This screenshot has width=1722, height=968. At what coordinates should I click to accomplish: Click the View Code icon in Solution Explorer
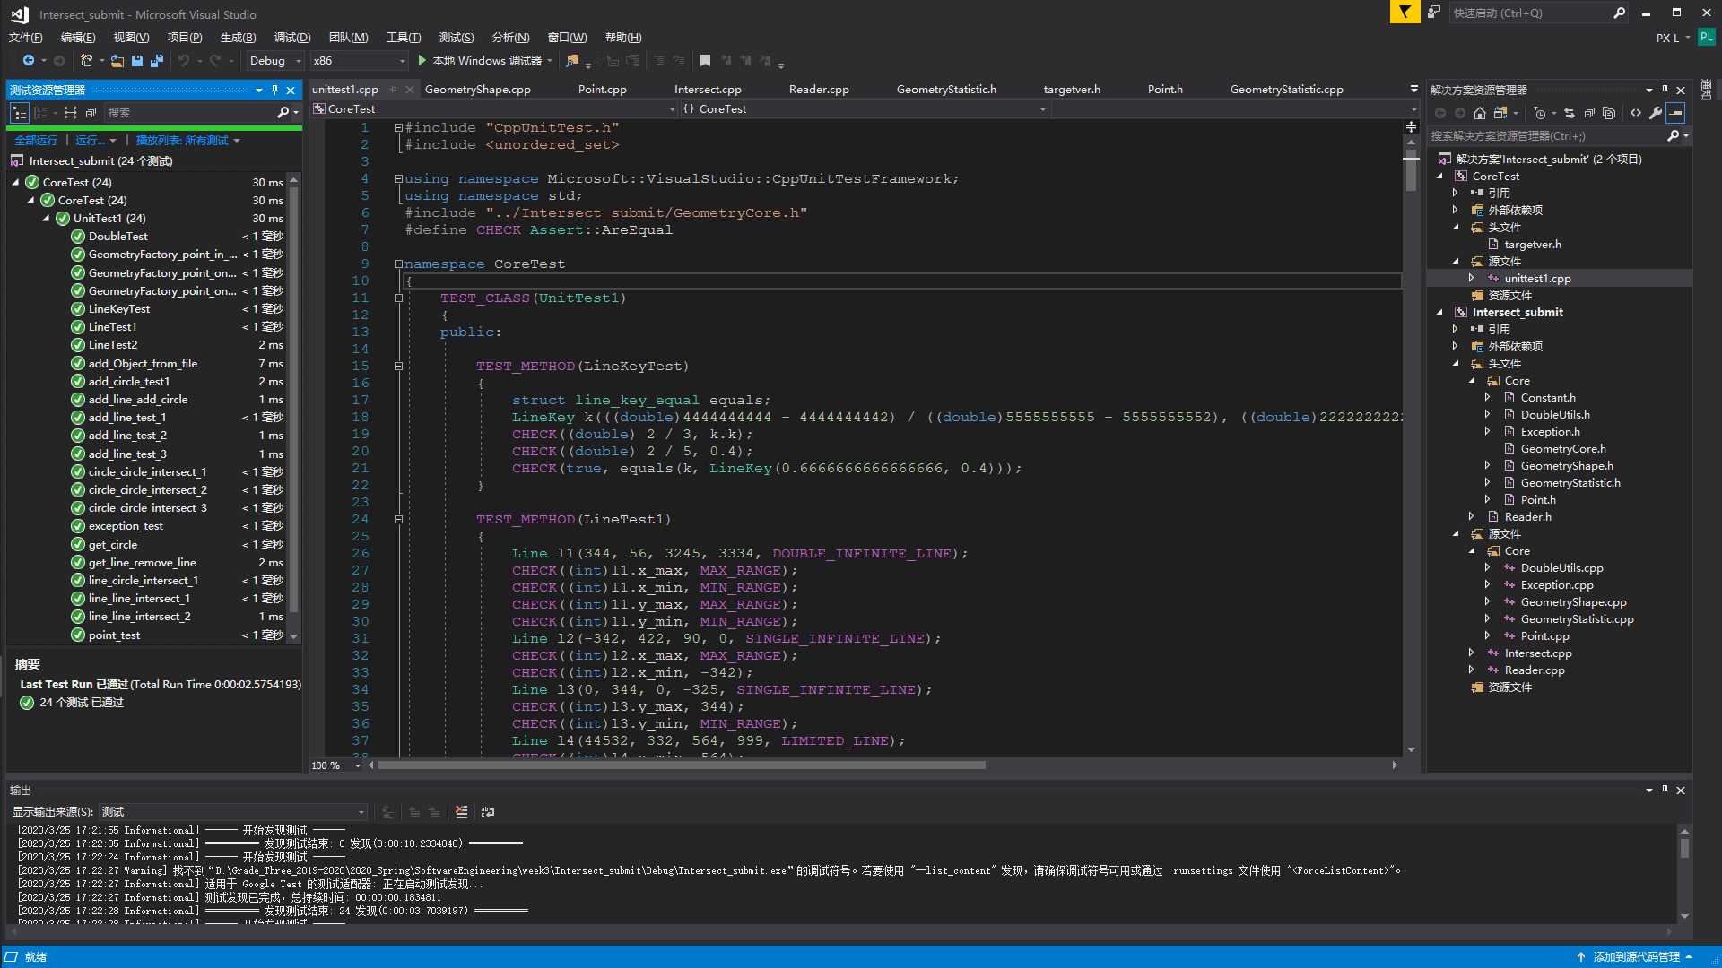click(x=1636, y=113)
